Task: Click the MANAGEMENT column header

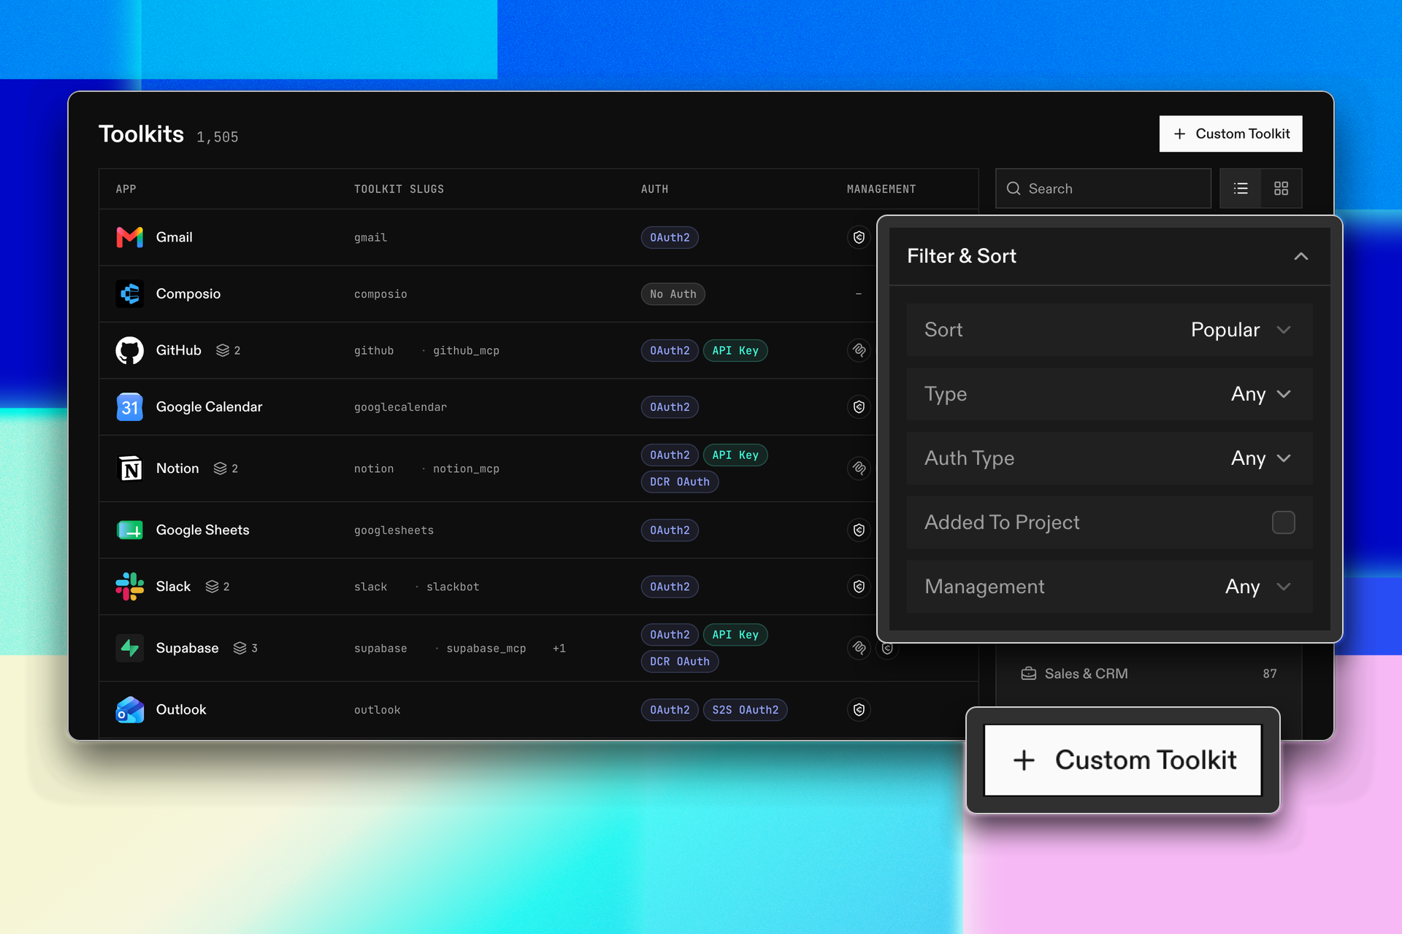Action: [881, 189]
